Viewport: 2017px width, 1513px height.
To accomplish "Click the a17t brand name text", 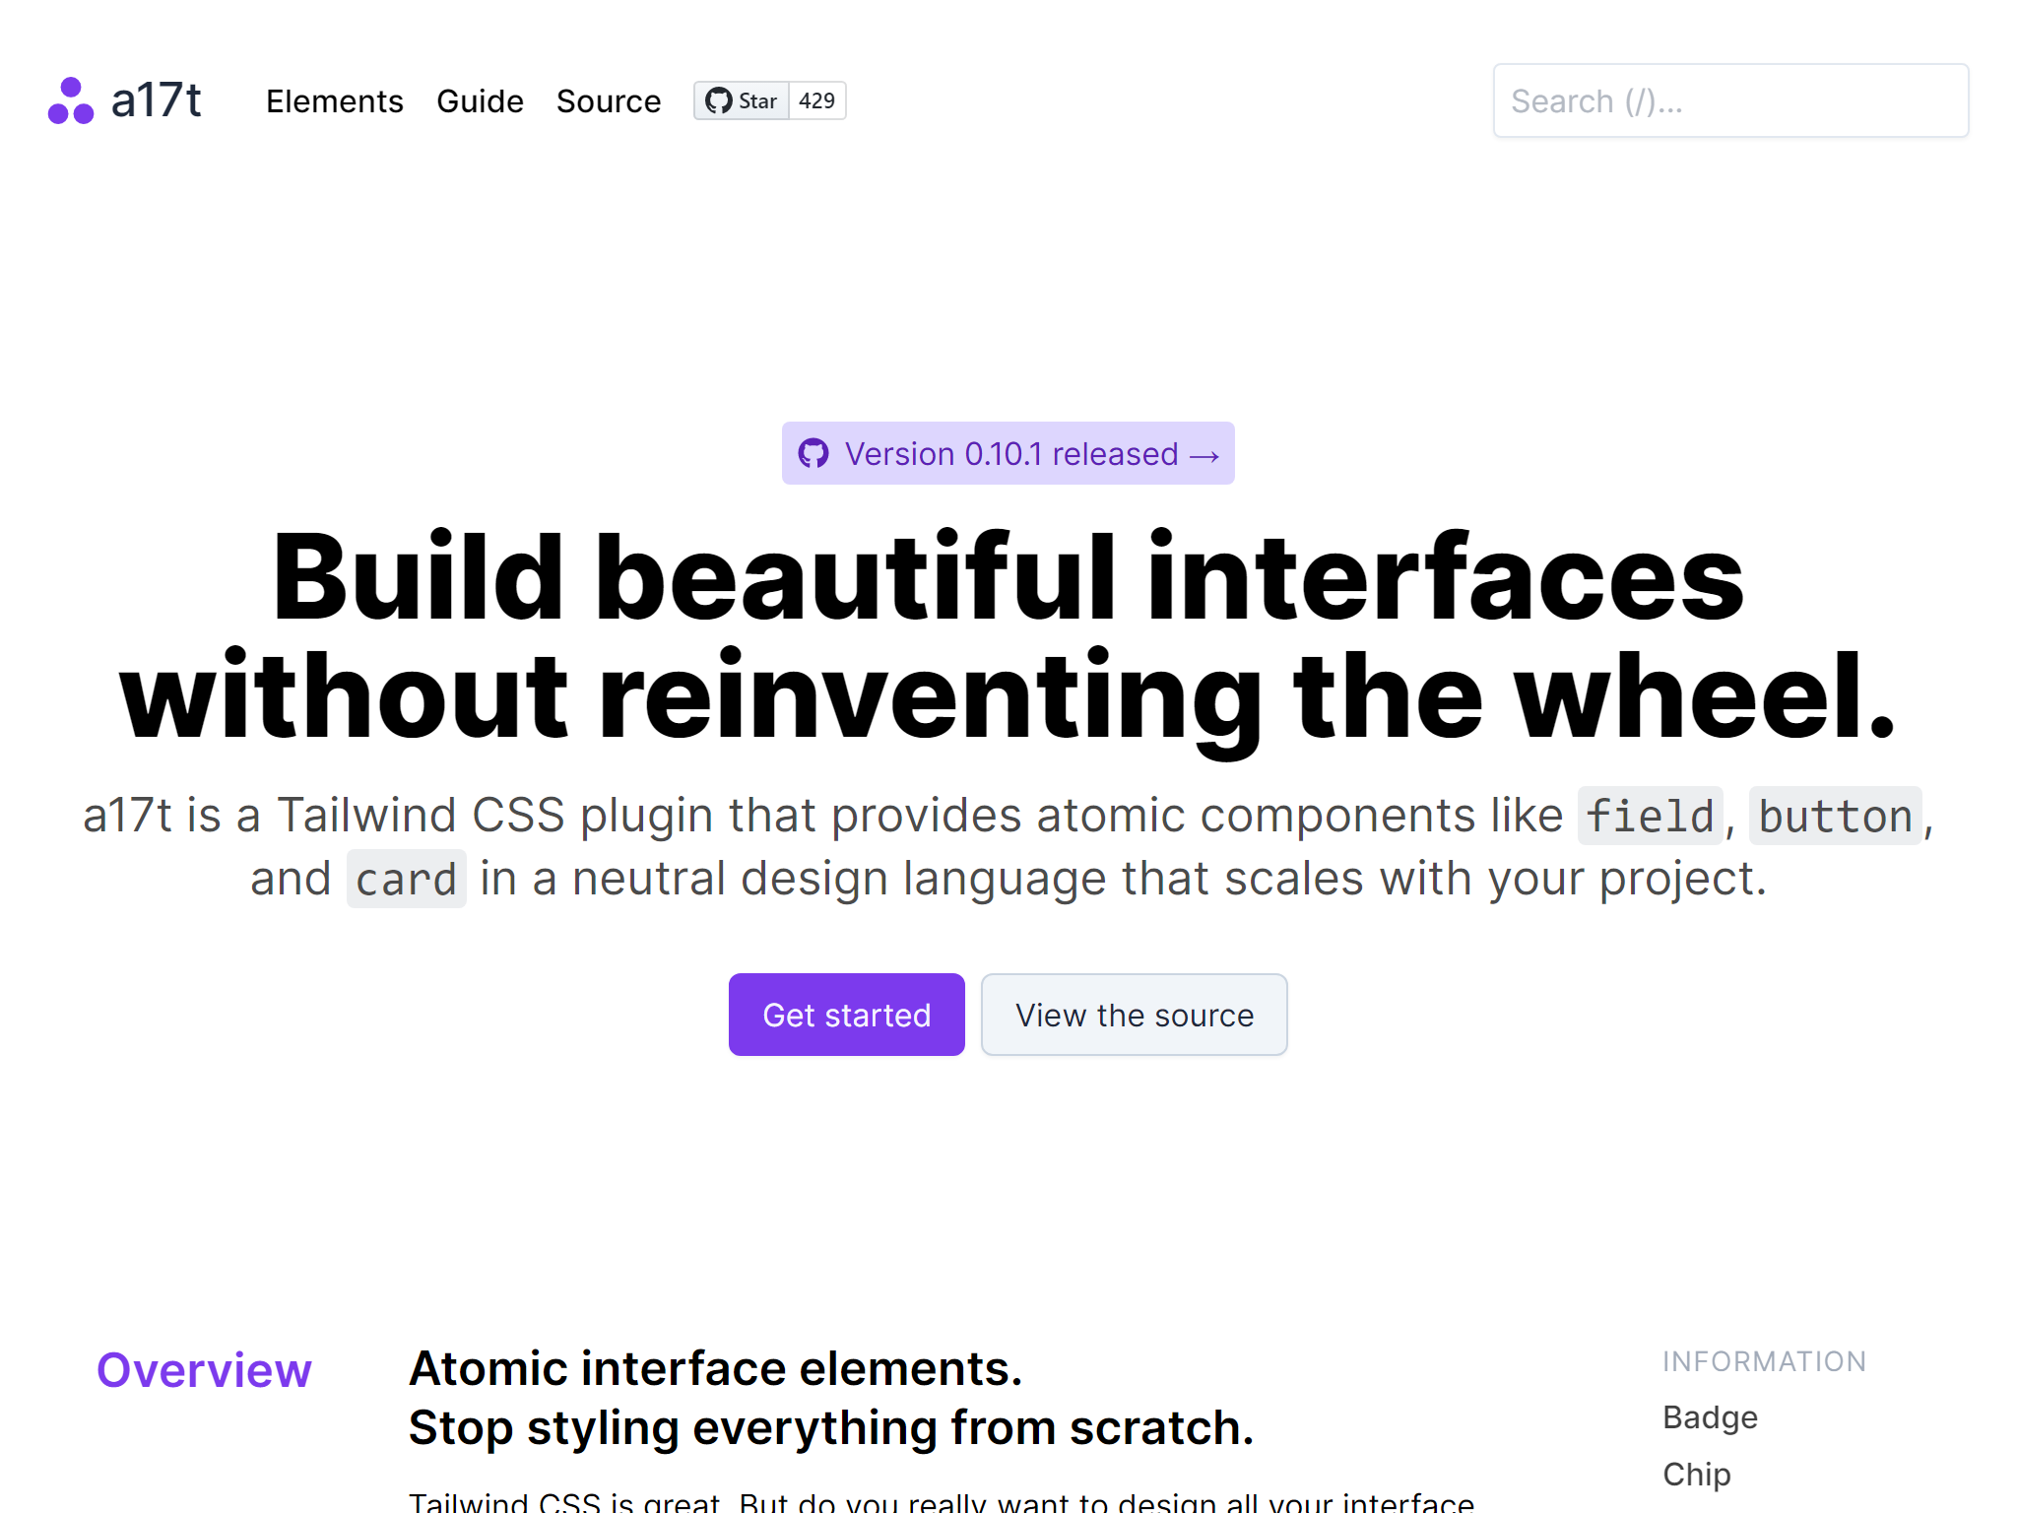I will [157, 100].
